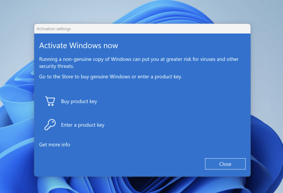The image size is (283, 193).
Task: Choose Enter a product key text
Action: point(83,125)
